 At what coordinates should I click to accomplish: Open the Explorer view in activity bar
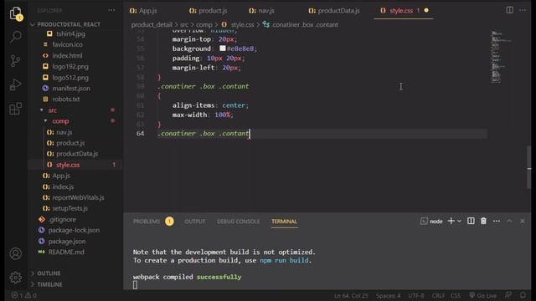pyautogui.click(x=16, y=14)
